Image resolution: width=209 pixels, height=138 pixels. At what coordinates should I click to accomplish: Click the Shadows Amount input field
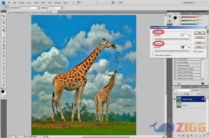(184, 35)
